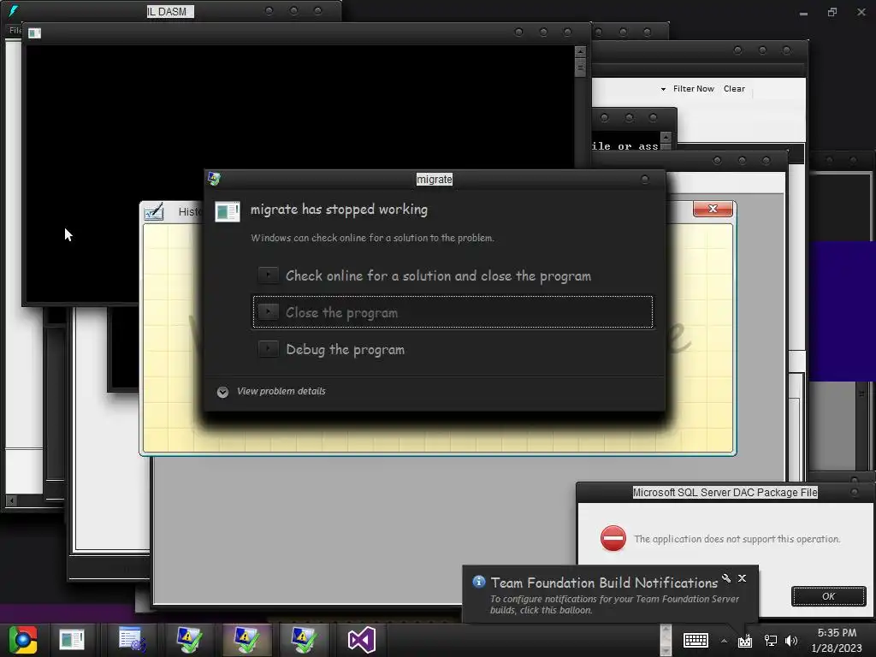Expand 'View problem details' in migrate dialog
Viewport: 876px width, 657px height.
271,392
